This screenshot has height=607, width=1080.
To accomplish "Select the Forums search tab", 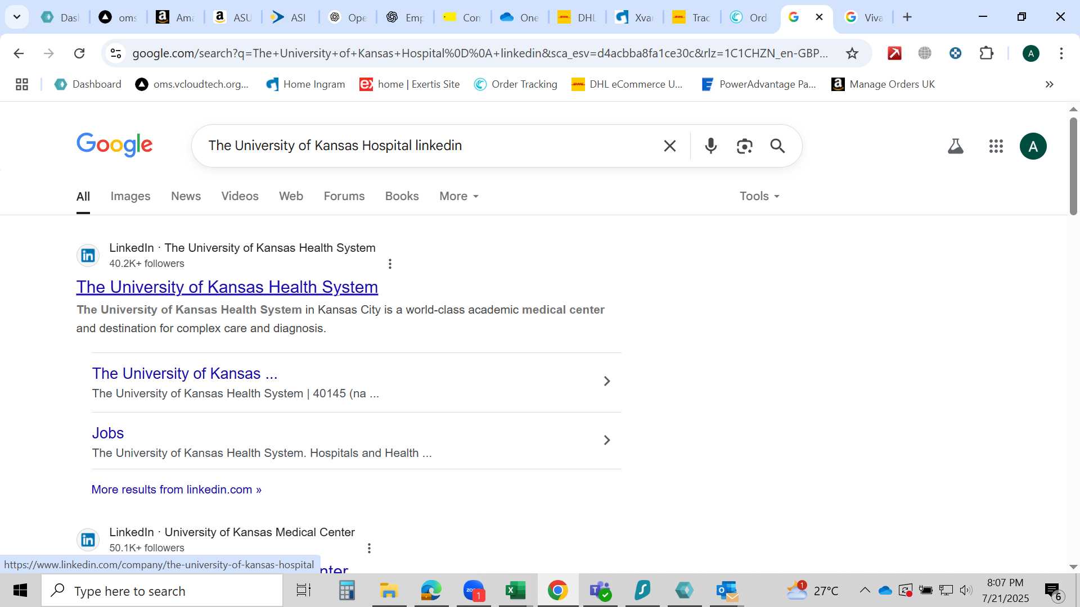I will (x=344, y=196).
